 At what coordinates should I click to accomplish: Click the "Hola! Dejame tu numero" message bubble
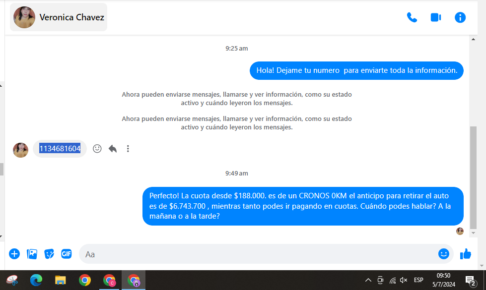(356, 70)
